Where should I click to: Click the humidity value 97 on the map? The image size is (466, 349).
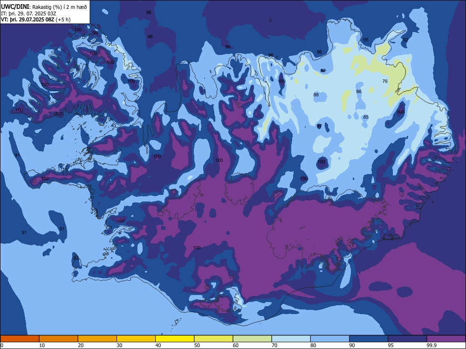pyautogui.click(x=320, y=126)
